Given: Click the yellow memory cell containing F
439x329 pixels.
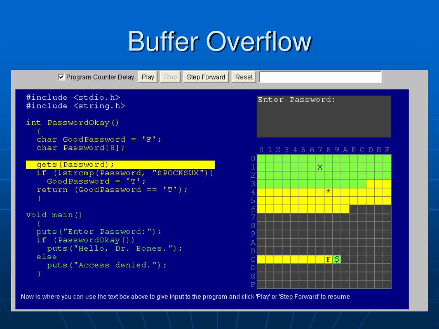Looking at the screenshot, I should (x=328, y=259).
